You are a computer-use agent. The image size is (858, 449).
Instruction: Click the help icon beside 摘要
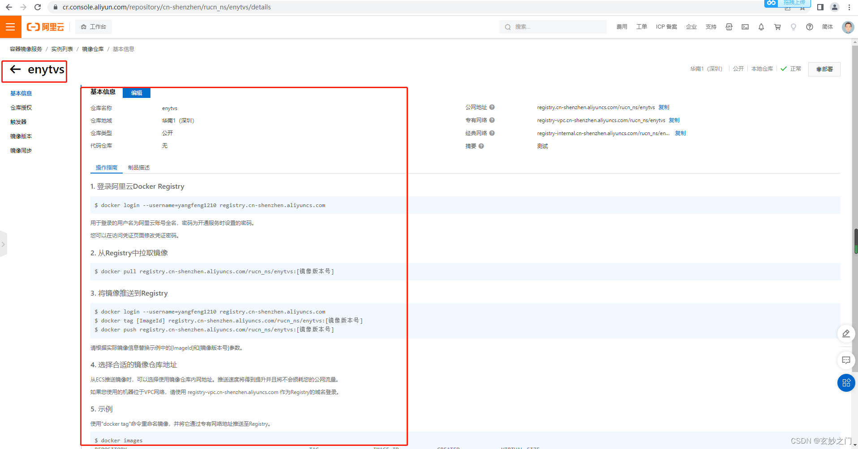tap(481, 146)
